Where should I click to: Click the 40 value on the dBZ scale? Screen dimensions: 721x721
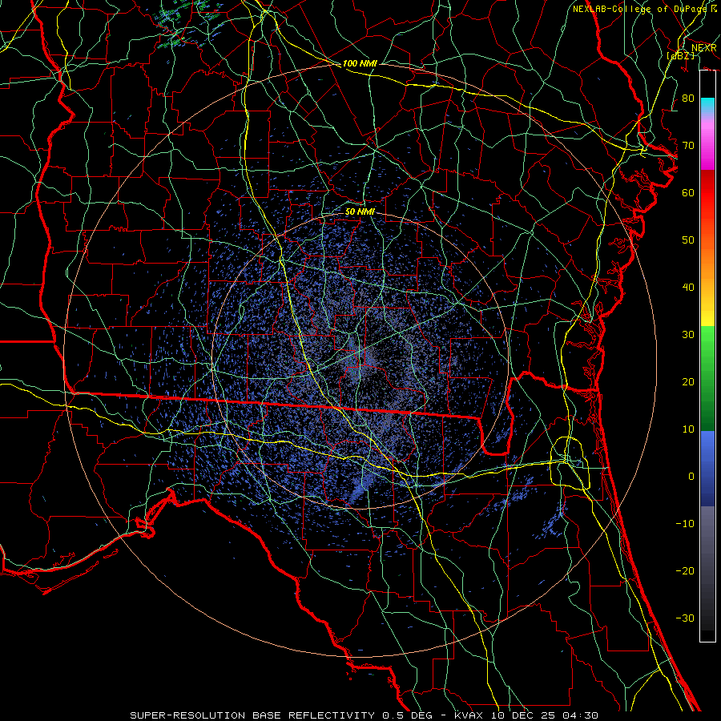pyautogui.click(x=688, y=288)
